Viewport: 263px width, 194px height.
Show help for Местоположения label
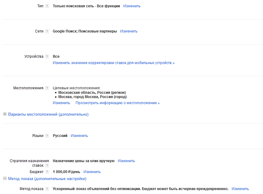[x=47, y=88]
